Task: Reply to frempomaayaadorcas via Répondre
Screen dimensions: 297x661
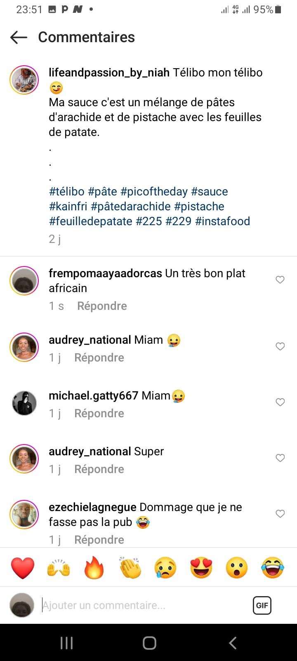Action: click(102, 306)
